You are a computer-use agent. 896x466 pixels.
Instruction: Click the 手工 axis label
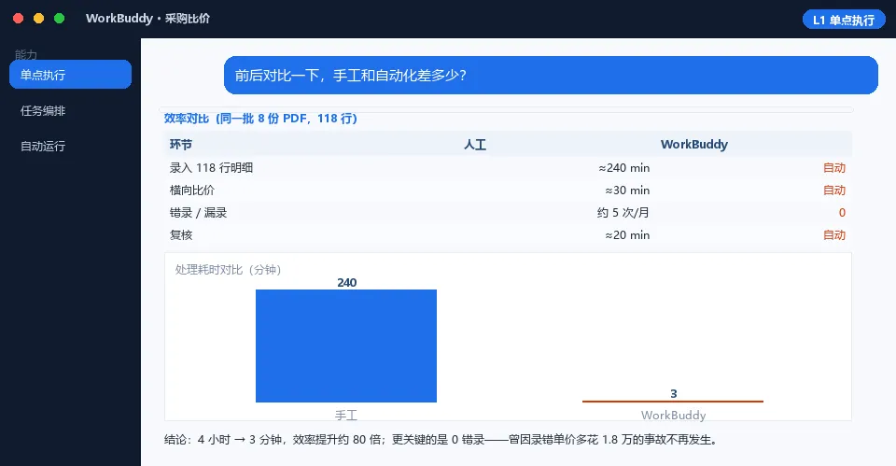(x=345, y=416)
